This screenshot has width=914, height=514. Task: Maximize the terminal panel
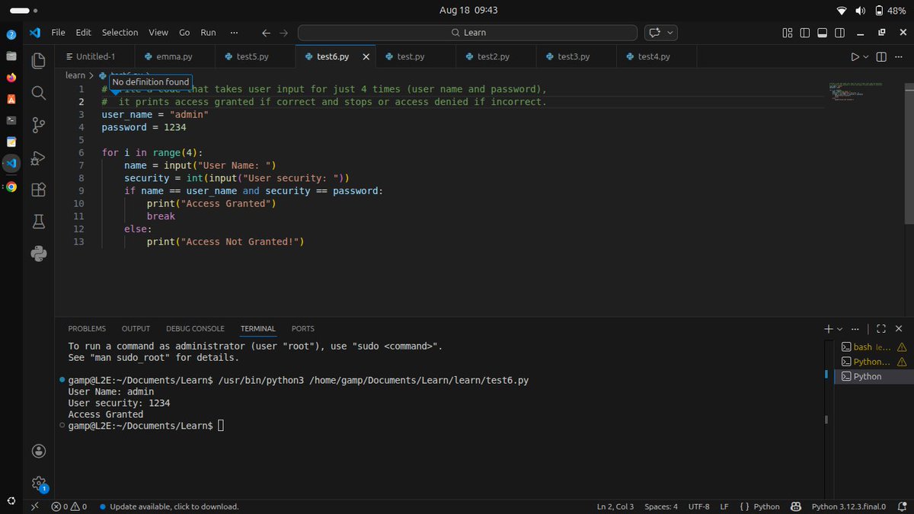click(x=881, y=329)
